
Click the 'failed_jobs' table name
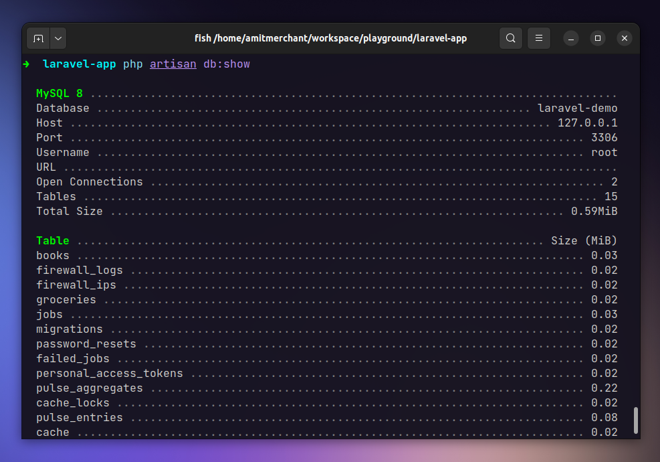(x=72, y=359)
